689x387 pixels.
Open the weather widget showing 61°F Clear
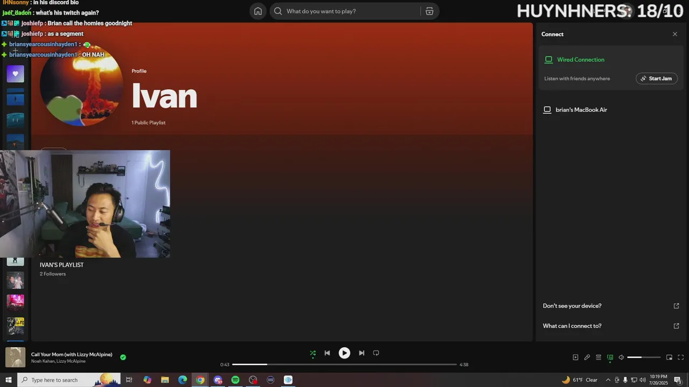click(580, 380)
